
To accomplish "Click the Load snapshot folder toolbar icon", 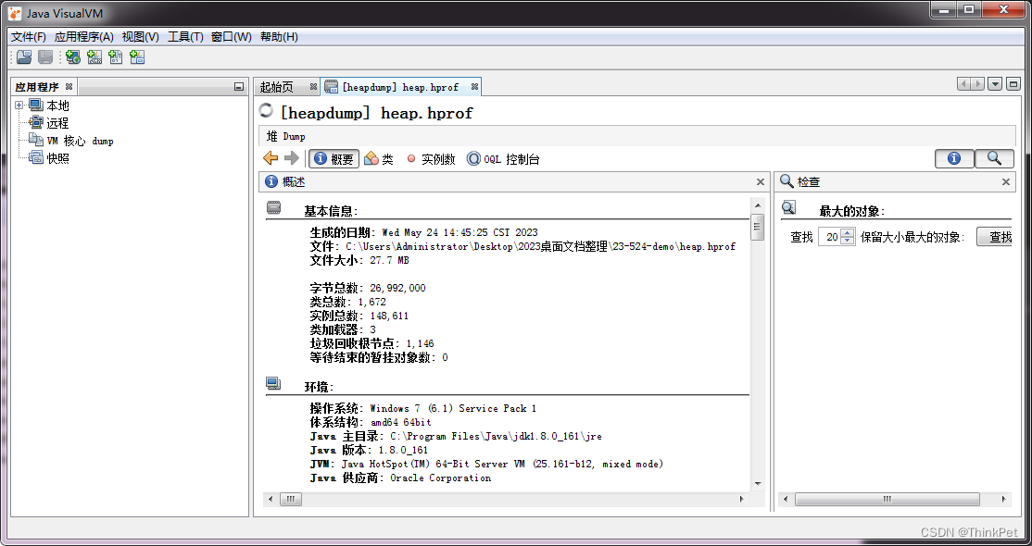I will pos(24,58).
